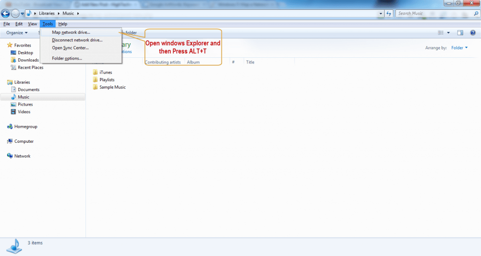Open the File menu
This screenshot has height=256, width=481.
[x=7, y=24]
